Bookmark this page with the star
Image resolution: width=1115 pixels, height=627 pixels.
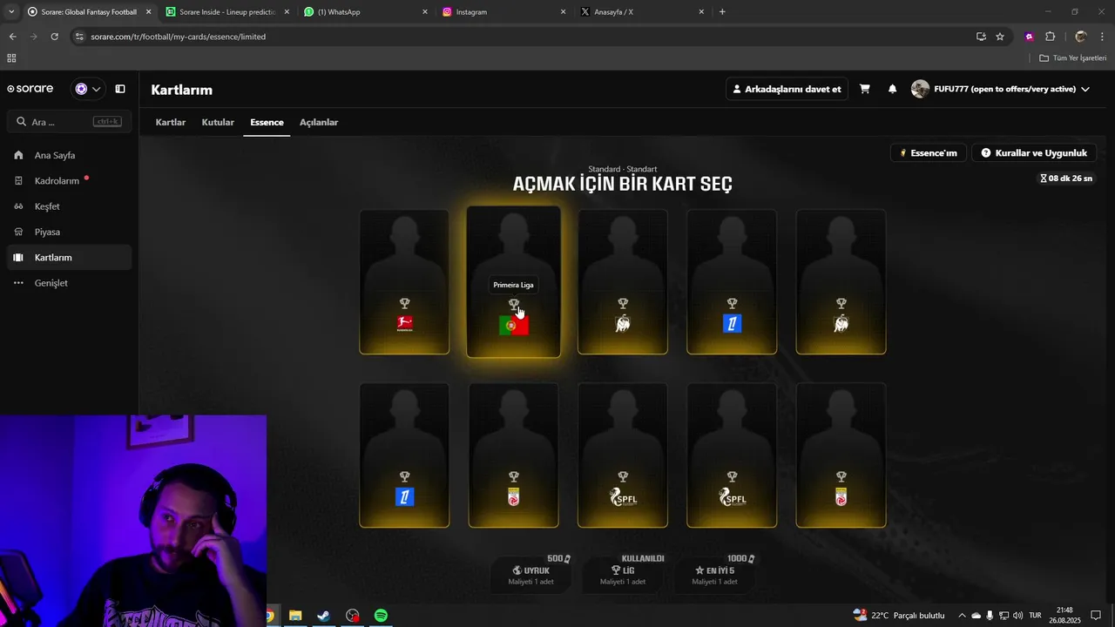[x=1000, y=37]
